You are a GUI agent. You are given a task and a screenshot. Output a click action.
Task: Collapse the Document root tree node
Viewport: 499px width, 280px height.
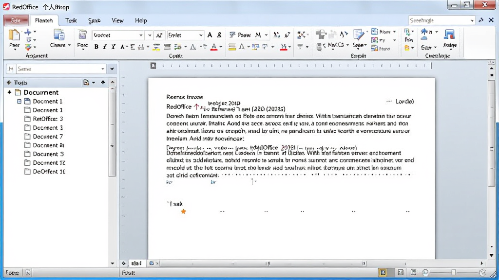click(10, 92)
